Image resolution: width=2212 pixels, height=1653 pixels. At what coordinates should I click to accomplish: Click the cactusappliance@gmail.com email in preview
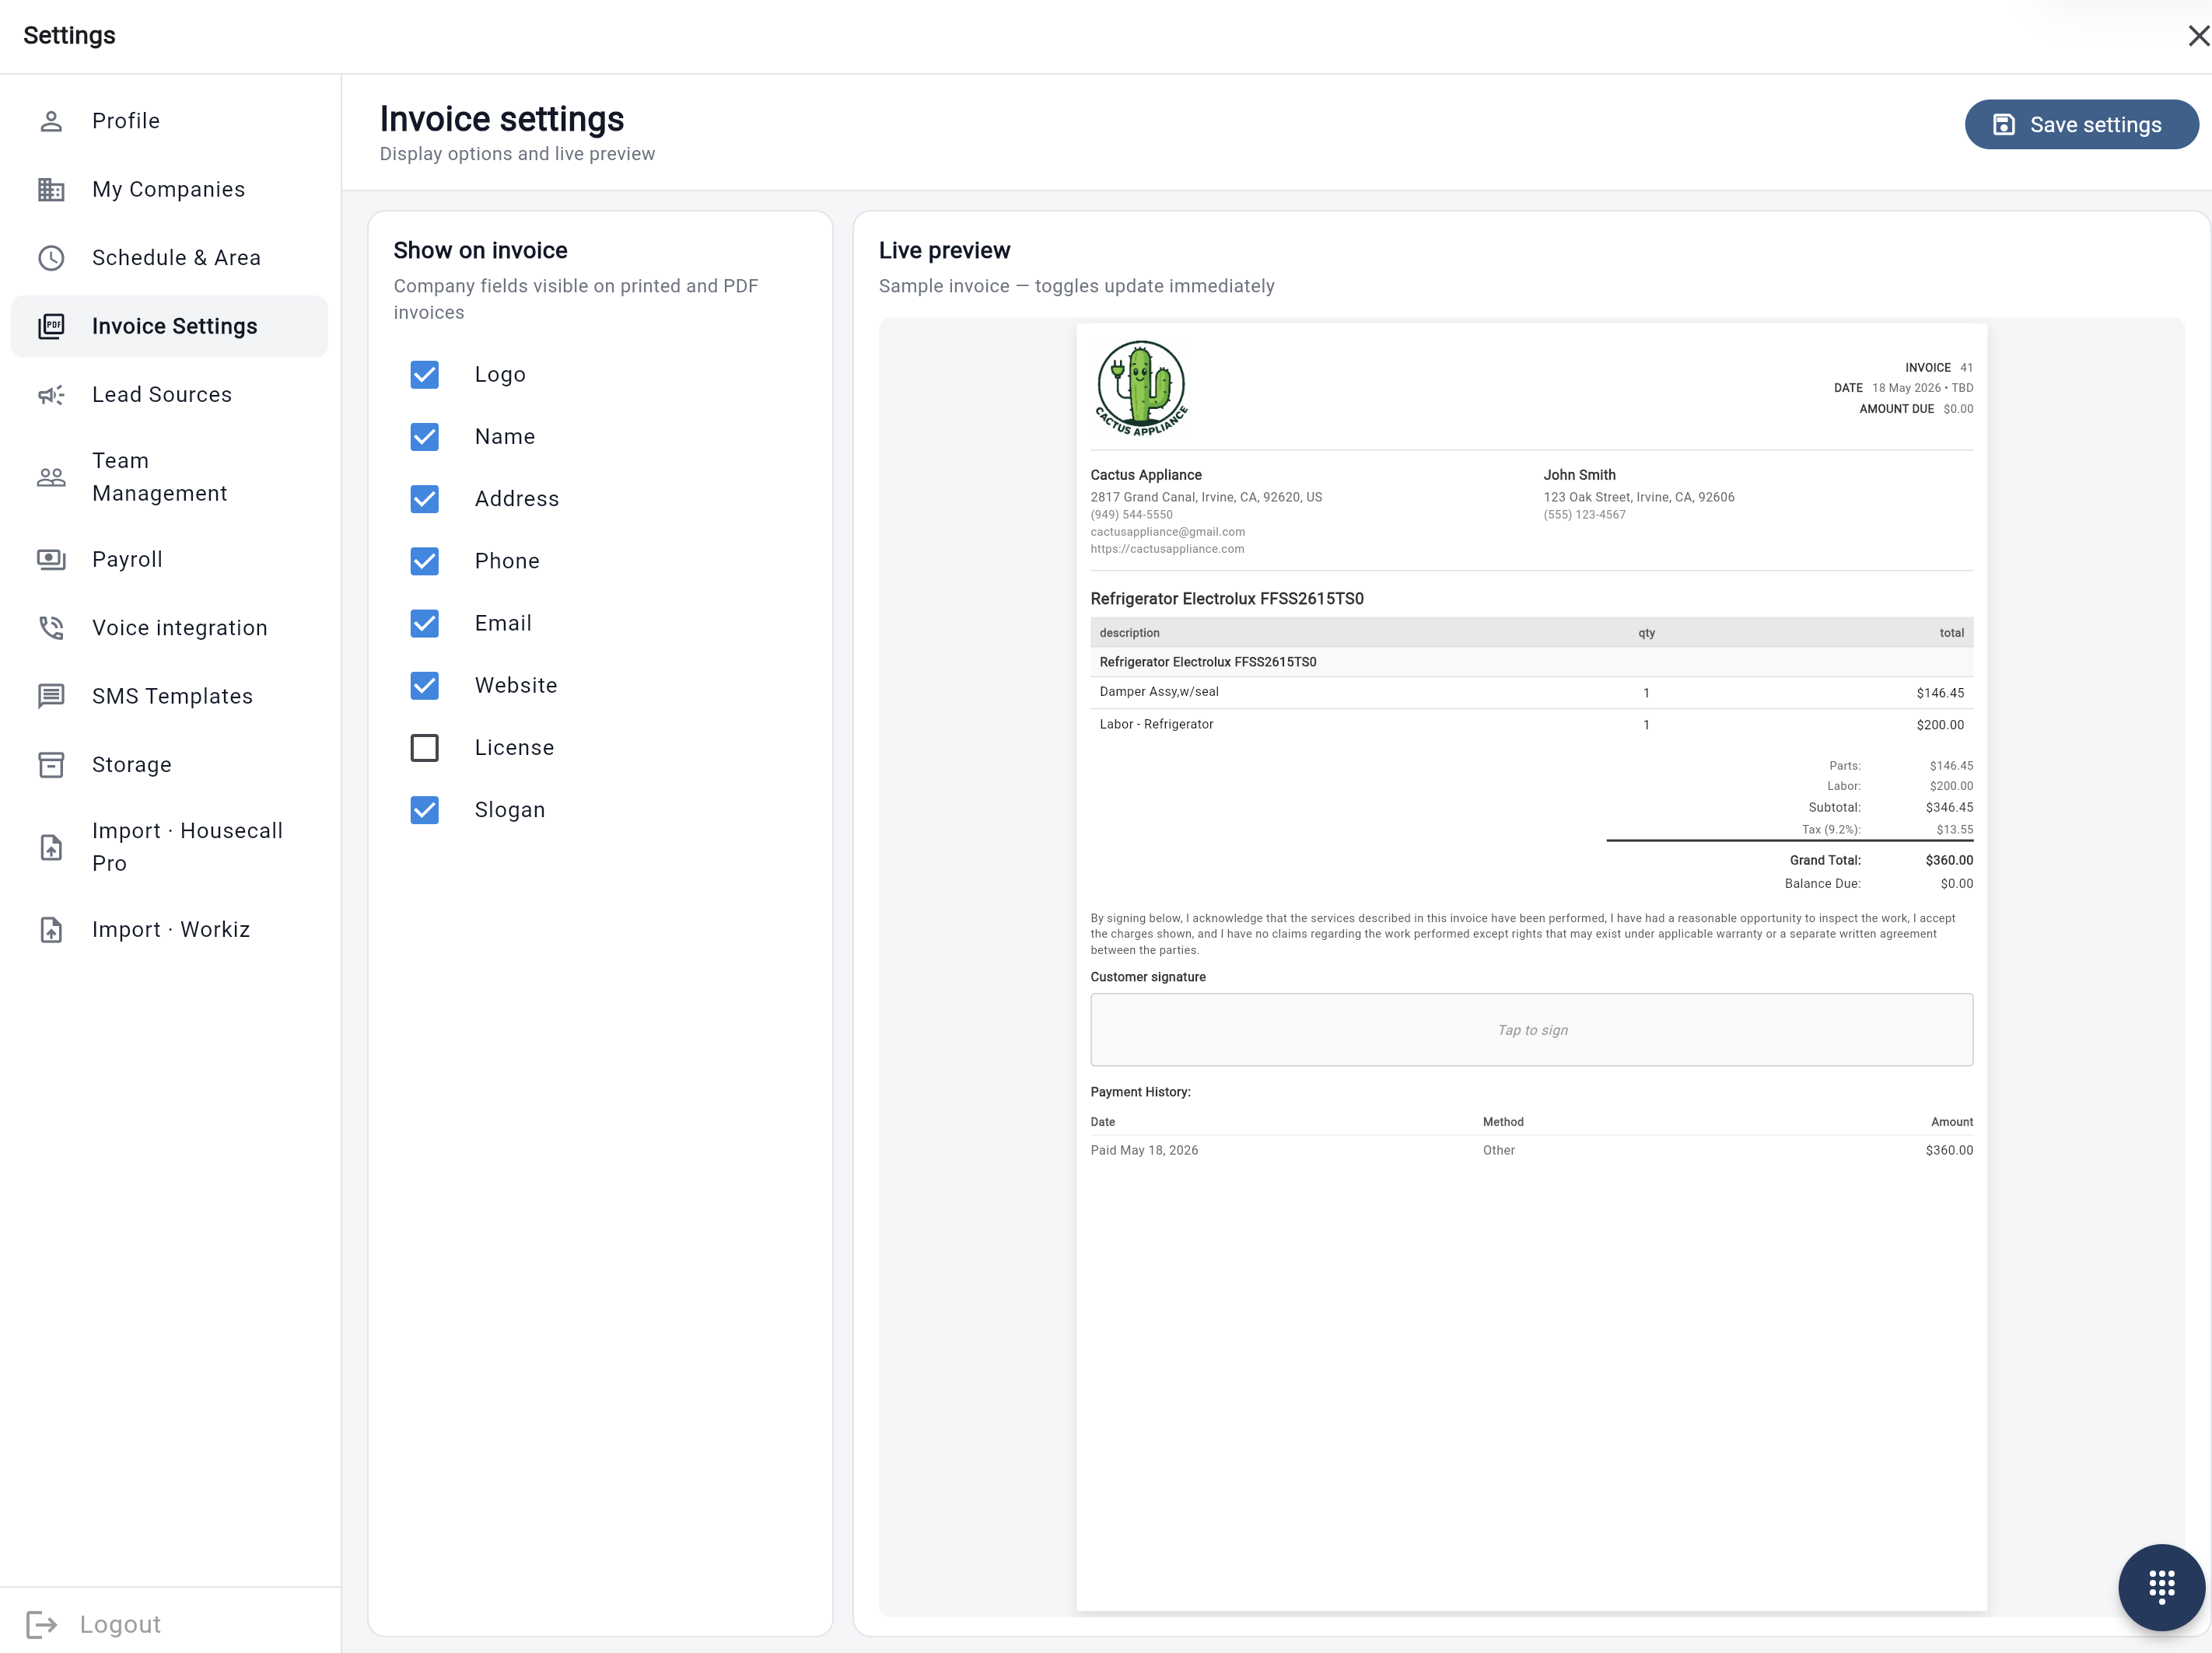(1167, 532)
